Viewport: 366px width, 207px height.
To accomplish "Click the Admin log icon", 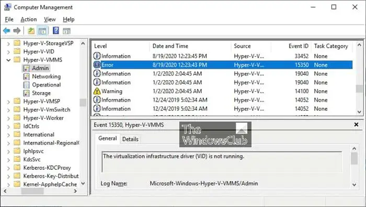I will coord(26,68).
